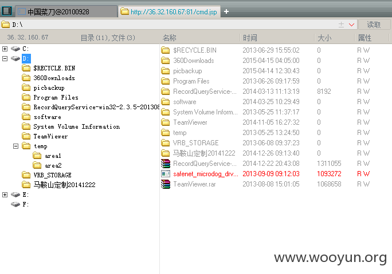Expand the E: drive node

click(x=5, y=194)
